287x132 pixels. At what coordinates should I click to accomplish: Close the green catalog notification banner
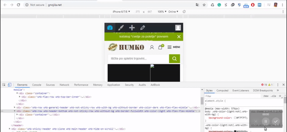coord(179,37)
